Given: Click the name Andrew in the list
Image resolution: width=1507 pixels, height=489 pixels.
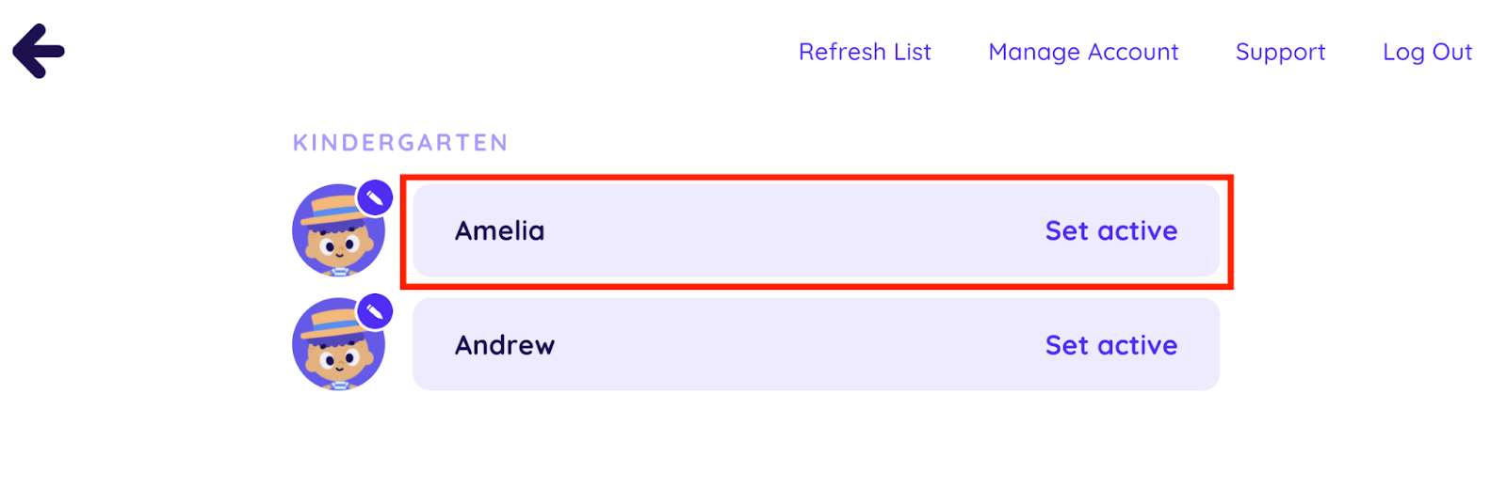Looking at the screenshot, I should 505,345.
